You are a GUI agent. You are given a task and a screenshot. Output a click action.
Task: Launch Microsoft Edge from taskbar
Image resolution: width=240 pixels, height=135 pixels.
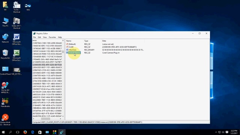point(33,132)
